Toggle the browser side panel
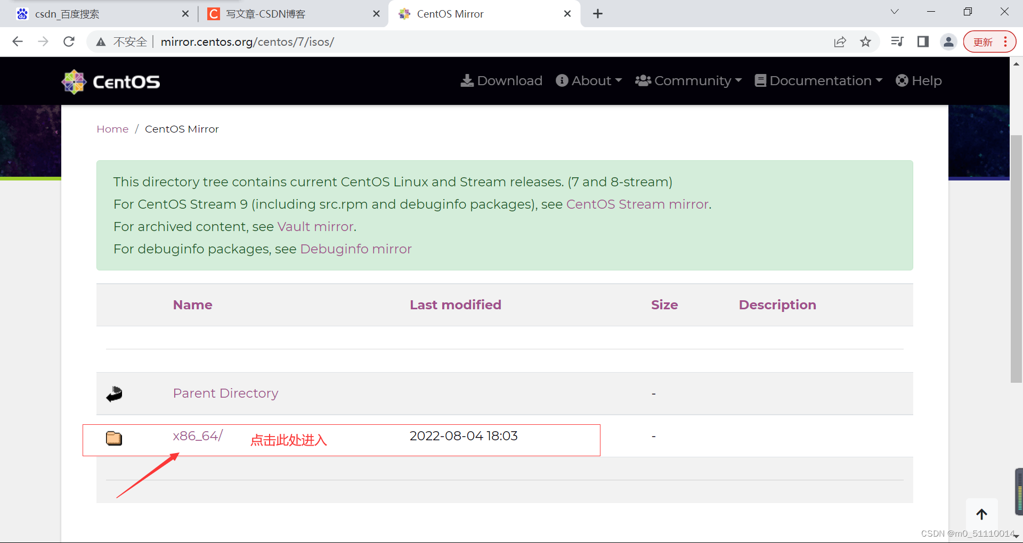1023x543 pixels. 923,42
